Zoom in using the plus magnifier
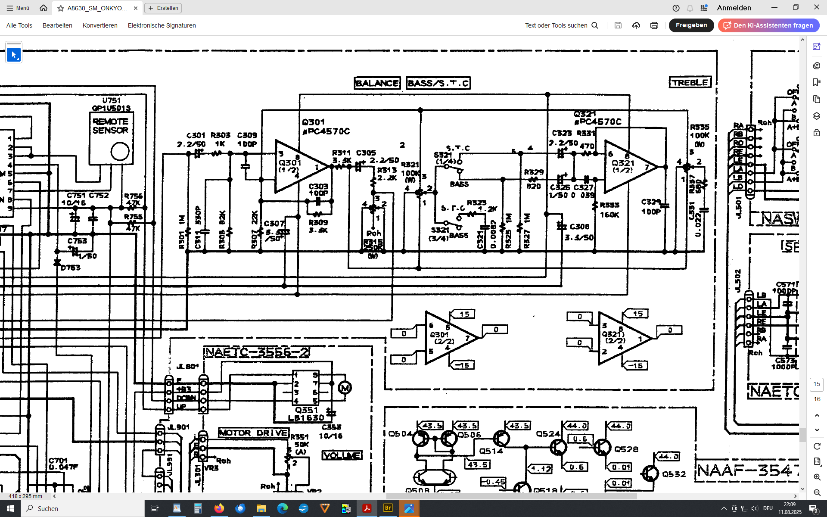Viewport: 827px width, 517px height. point(817,477)
